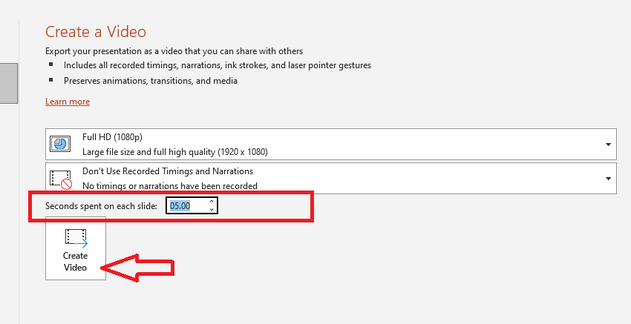Screen dimensions: 631x324
Task: Click the recorded timings filmstrip icon
Action: 61,179
